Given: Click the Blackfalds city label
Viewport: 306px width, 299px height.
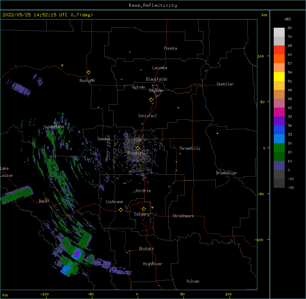Looking at the screenshot, I should point(157,79).
